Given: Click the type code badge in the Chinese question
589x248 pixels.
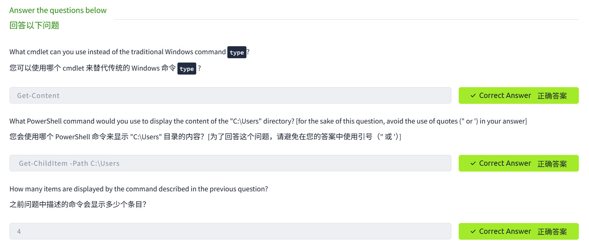Looking at the screenshot, I should [x=187, y=69].
